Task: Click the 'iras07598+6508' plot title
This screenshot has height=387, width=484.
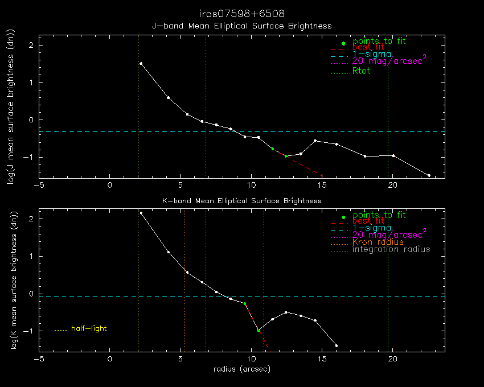Action: 241,14
